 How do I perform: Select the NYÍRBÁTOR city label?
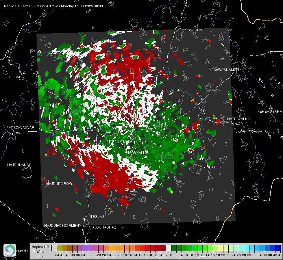tap(211, 167)
